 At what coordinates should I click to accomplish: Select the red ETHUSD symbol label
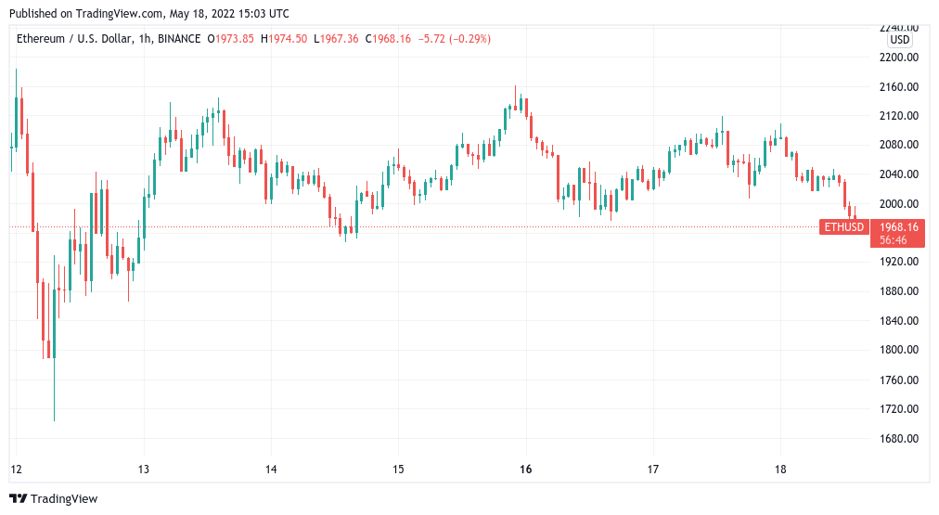tap(843, 226)
